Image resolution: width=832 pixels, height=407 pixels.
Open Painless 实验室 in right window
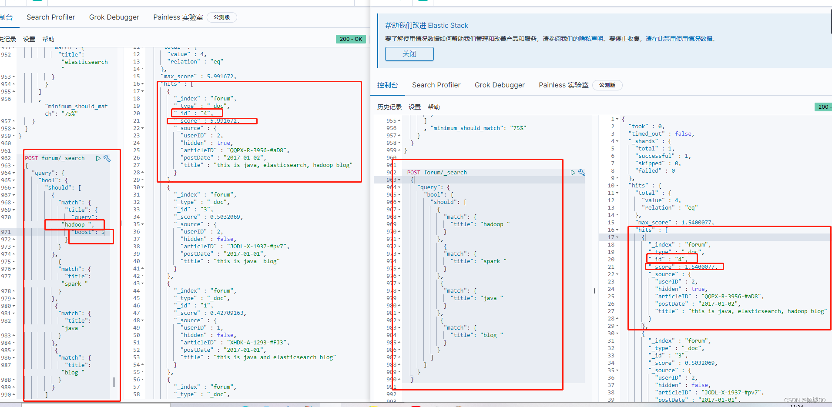564,85
